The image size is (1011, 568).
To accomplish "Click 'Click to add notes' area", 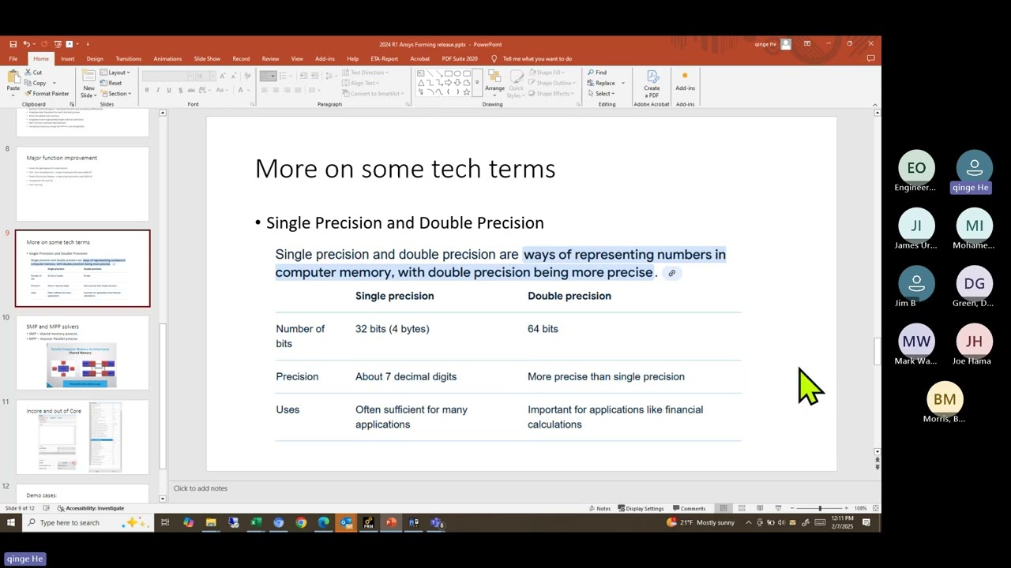I will 201,488.
